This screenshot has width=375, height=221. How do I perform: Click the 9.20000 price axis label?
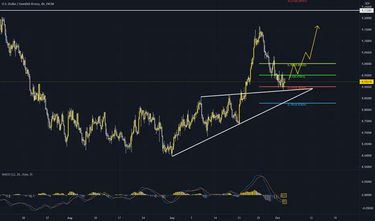coord(367,18)
